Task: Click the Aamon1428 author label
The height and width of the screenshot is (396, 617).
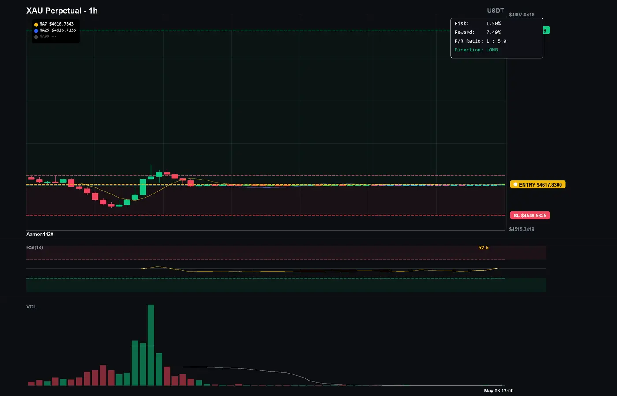Action: (40, 234)
